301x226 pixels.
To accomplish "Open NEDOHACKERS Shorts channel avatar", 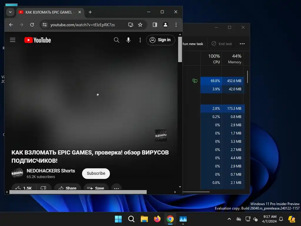I will tap(17, 173).
